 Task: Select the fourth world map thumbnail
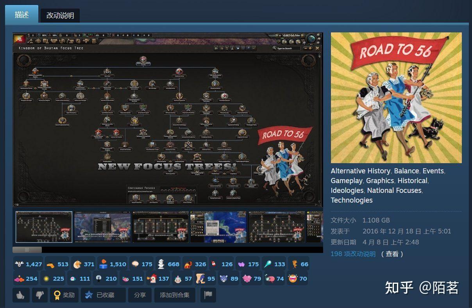(x=218, y=227)
